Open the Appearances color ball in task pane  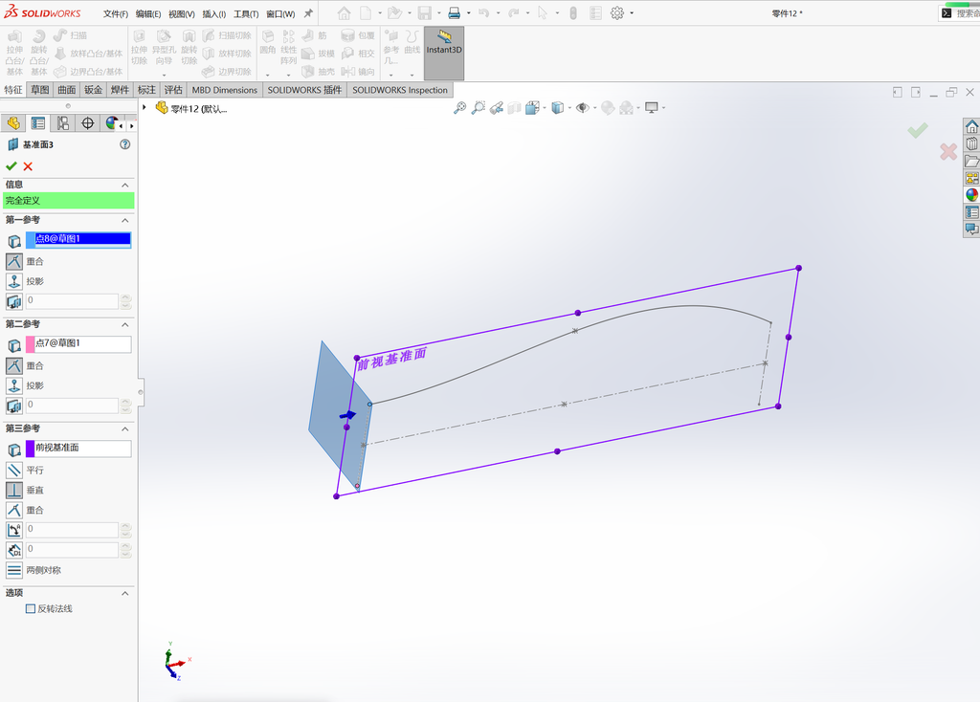point(972,195)
